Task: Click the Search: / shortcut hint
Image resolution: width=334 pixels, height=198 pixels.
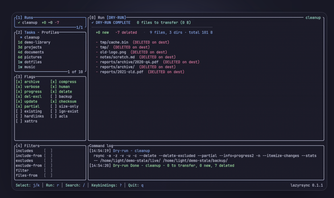Action: click(75, 185)
